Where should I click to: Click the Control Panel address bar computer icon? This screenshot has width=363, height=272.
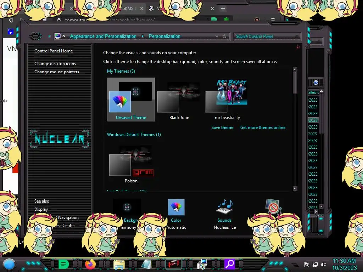[x=58, y=36]
